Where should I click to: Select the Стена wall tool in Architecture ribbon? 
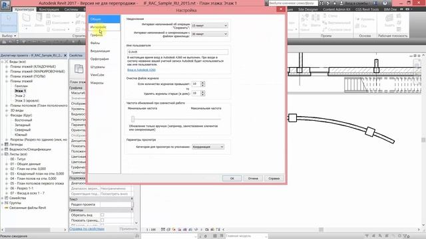coord(27,21)
